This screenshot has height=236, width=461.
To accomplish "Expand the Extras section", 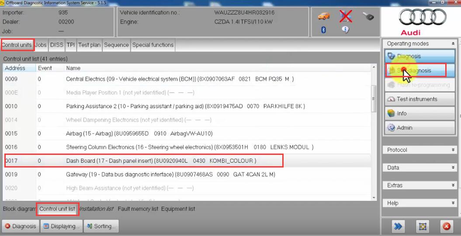I will (420, 185).
